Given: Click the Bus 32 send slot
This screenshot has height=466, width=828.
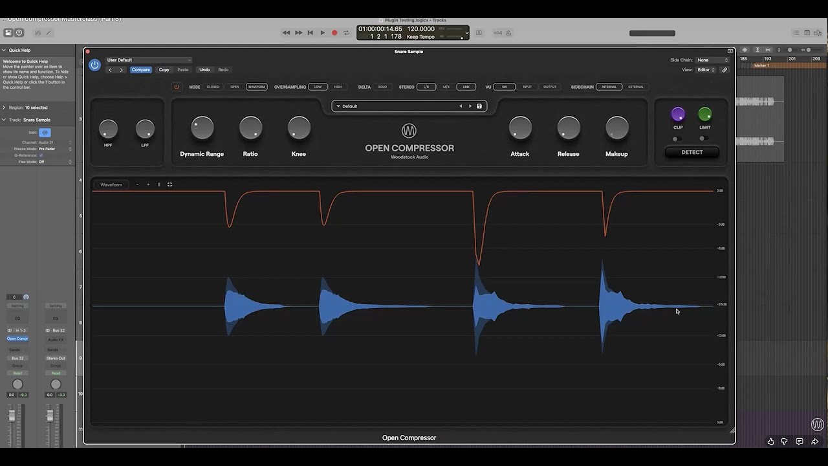Looking at the screenshot, I should point(17,358).
